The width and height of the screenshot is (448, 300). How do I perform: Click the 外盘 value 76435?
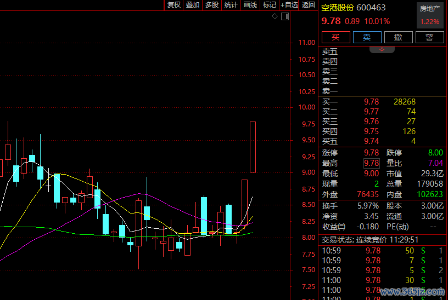pyautogui.click(x=368, y=194)
